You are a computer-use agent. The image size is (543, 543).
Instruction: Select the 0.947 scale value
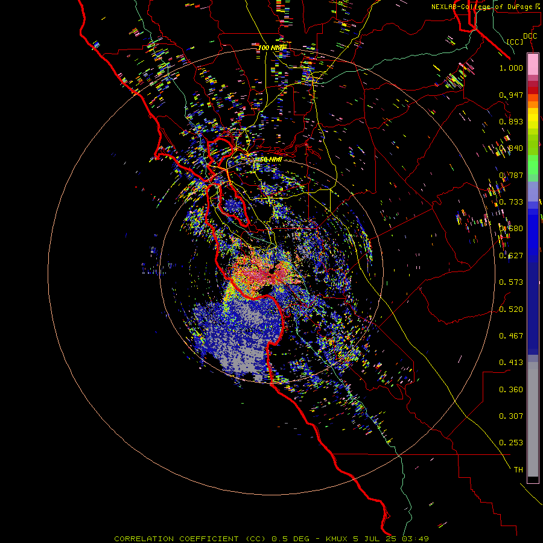click(511, 95)
